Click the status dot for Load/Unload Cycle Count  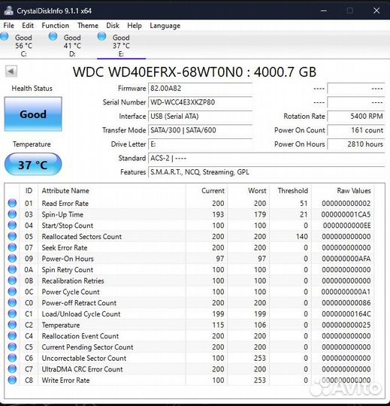(x=12, y=314)
